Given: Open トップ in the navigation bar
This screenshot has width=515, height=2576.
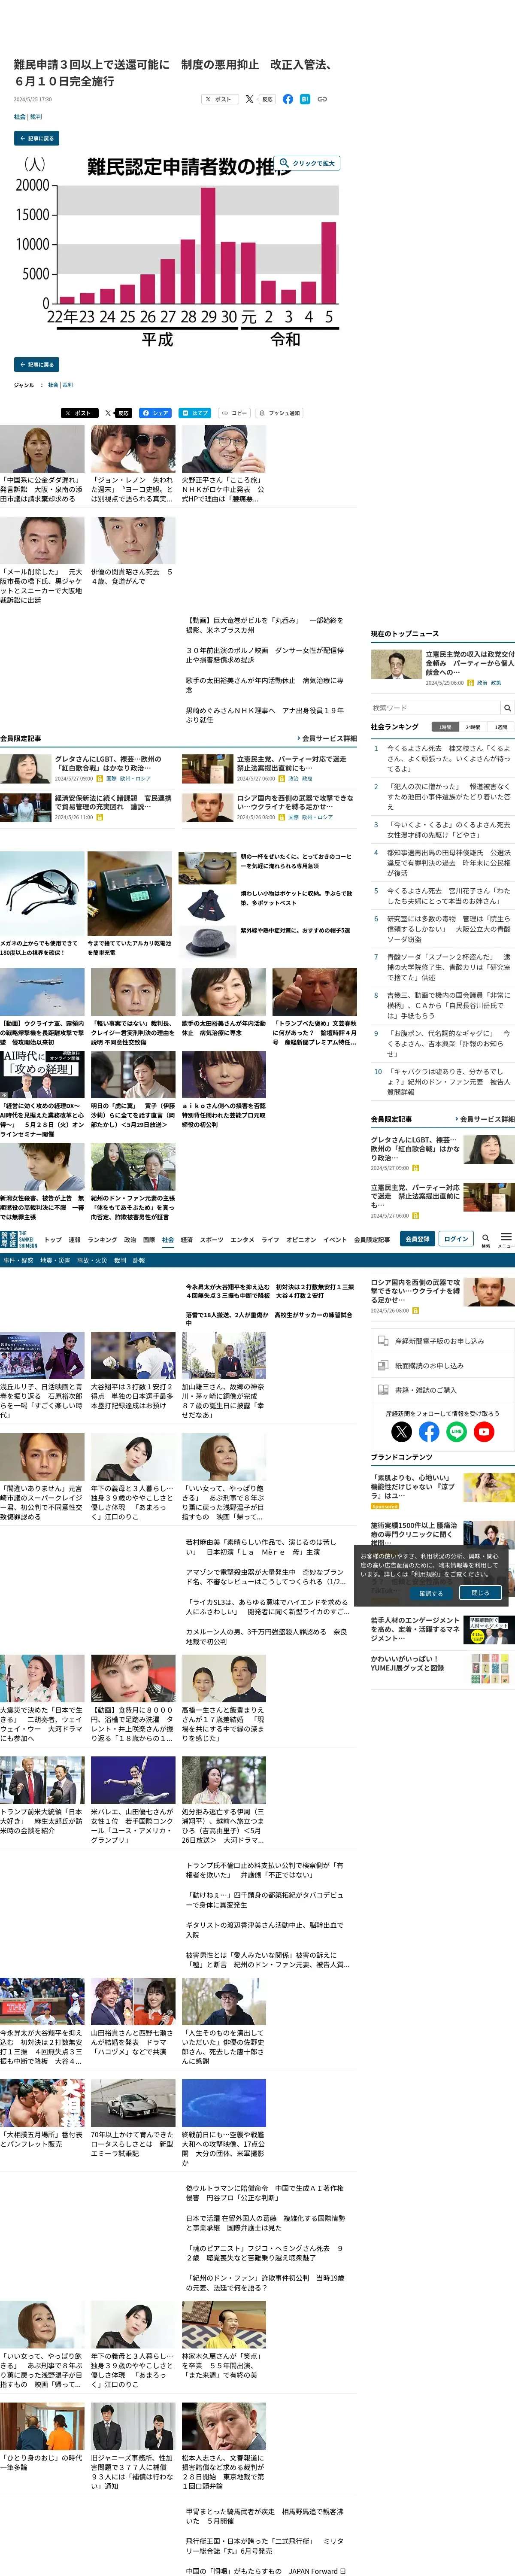Looking at the screenshot, I should coord(53,1239).
